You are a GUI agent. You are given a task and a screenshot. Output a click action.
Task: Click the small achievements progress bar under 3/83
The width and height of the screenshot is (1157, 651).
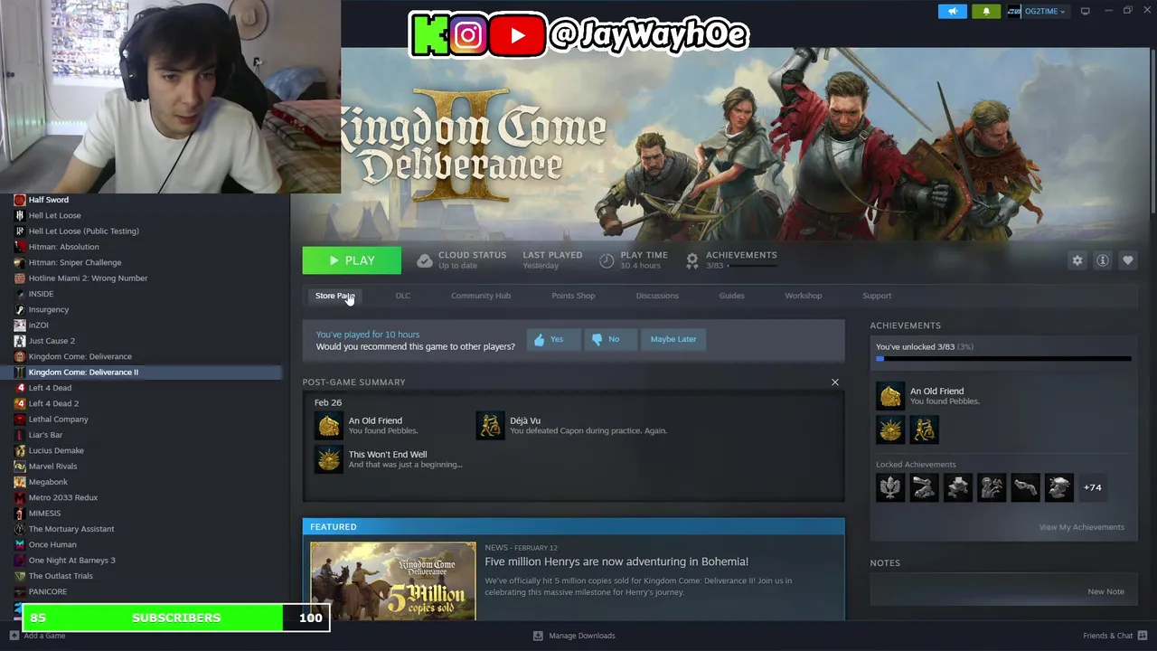tap(752, 266)
